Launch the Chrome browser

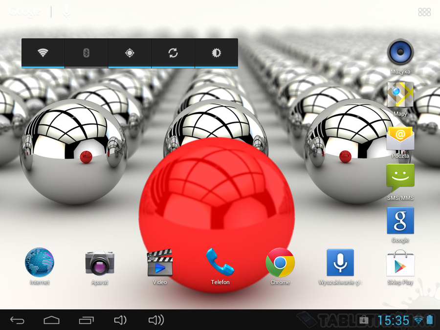pyautogui.click(x=280, y=263)
